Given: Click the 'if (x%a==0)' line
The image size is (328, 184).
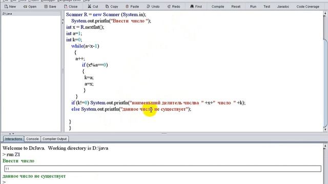Looking at the screenshot, I should click(95, 65).
